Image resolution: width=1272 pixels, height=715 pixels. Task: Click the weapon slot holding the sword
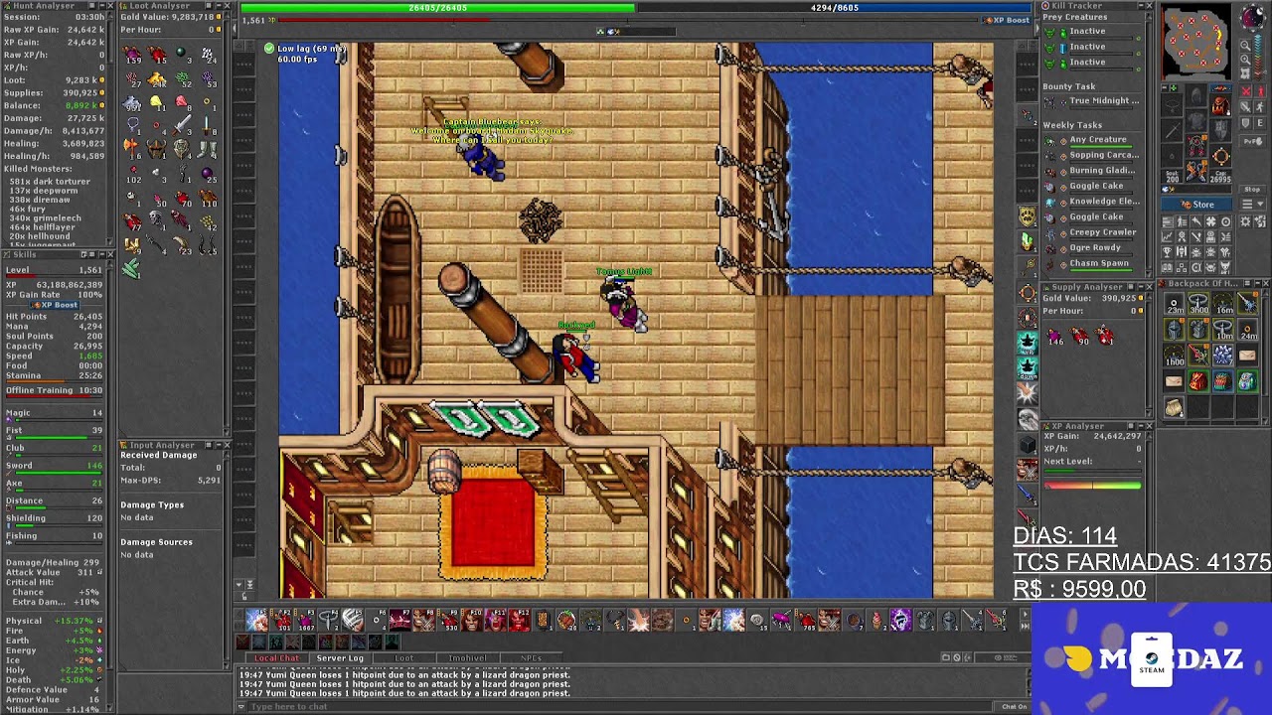click(1174, 132)
